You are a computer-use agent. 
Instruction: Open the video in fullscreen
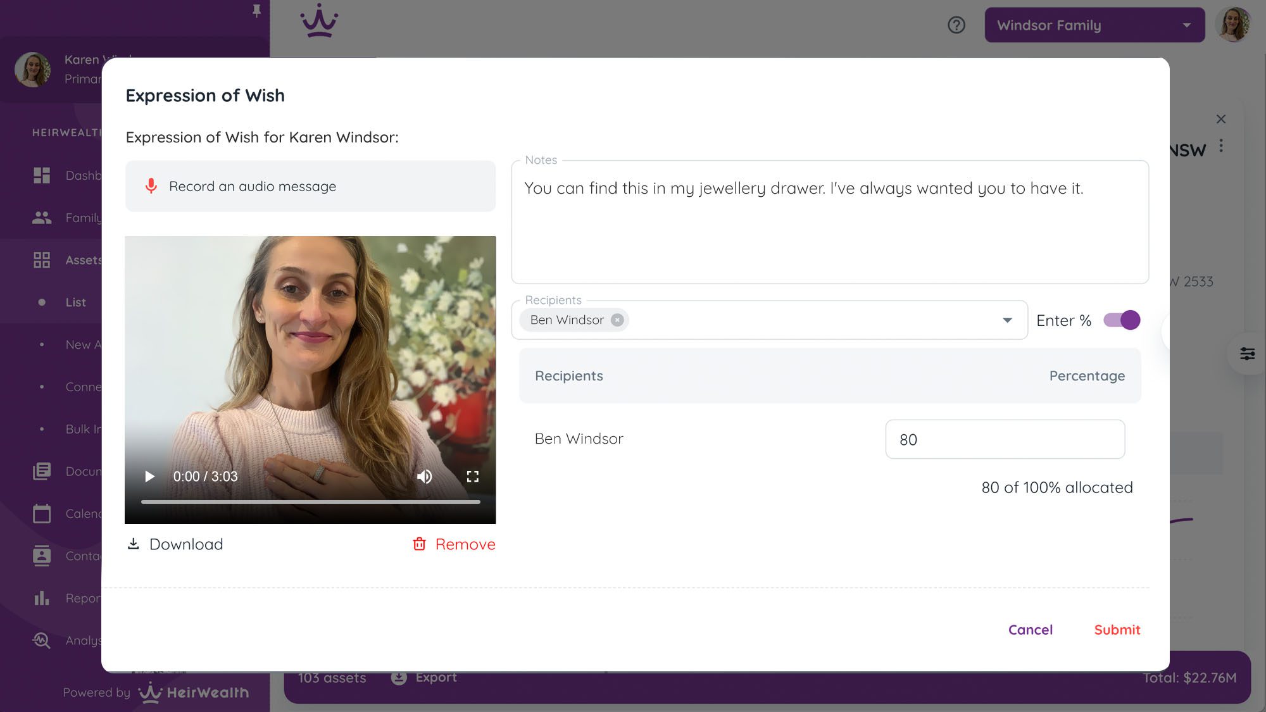pos(473,477)
